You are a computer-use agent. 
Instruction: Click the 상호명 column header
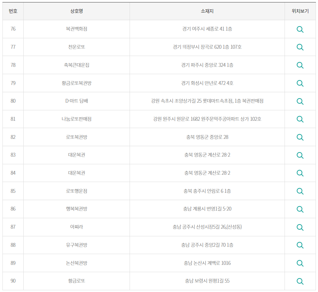click(77, 11)
